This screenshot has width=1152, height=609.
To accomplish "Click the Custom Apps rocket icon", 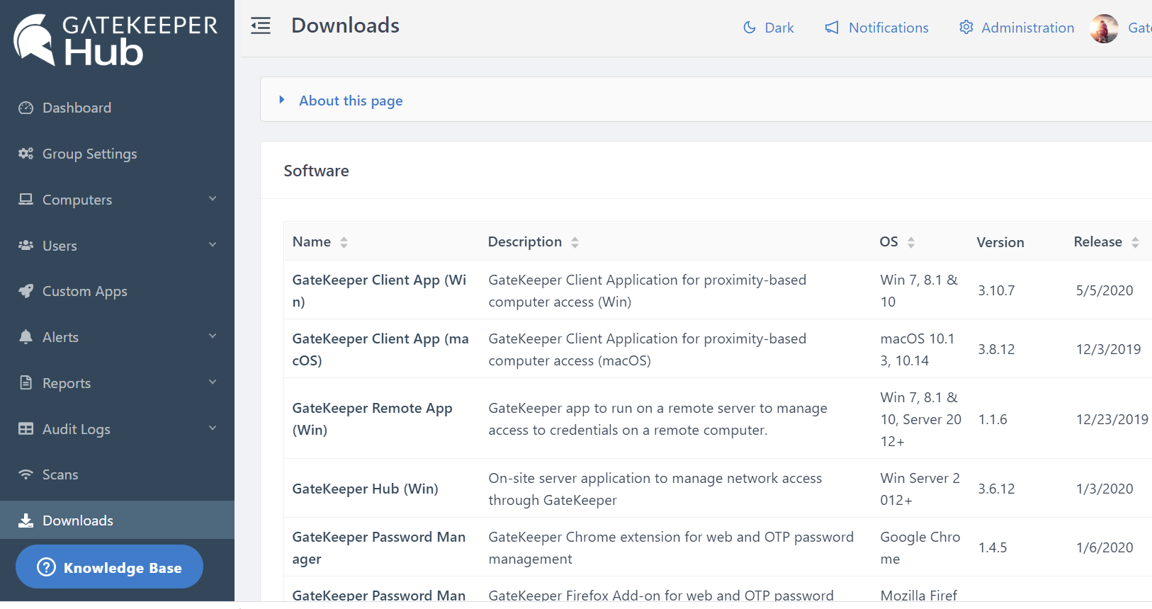I will click(x=26, y=291).
